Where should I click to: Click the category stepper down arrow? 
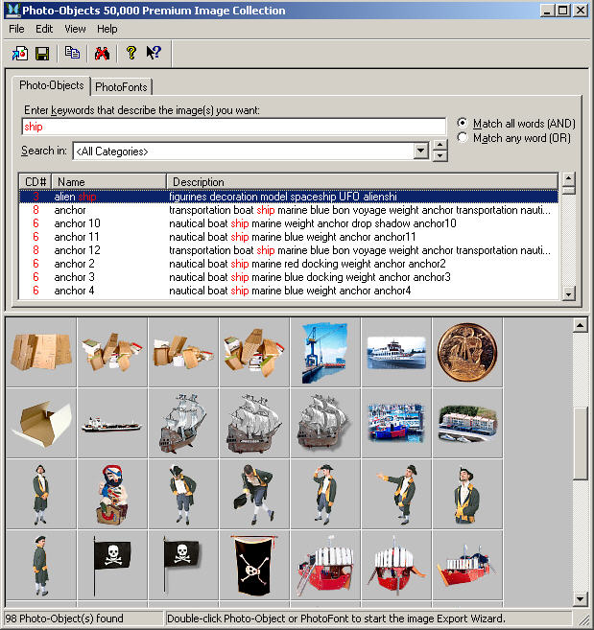click(x=440, y=156)
